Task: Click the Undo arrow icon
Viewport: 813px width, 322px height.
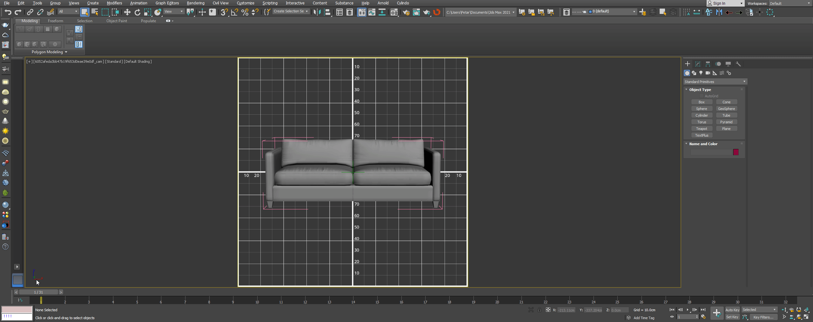Action: pyautogui.click(x=8, y=12)
